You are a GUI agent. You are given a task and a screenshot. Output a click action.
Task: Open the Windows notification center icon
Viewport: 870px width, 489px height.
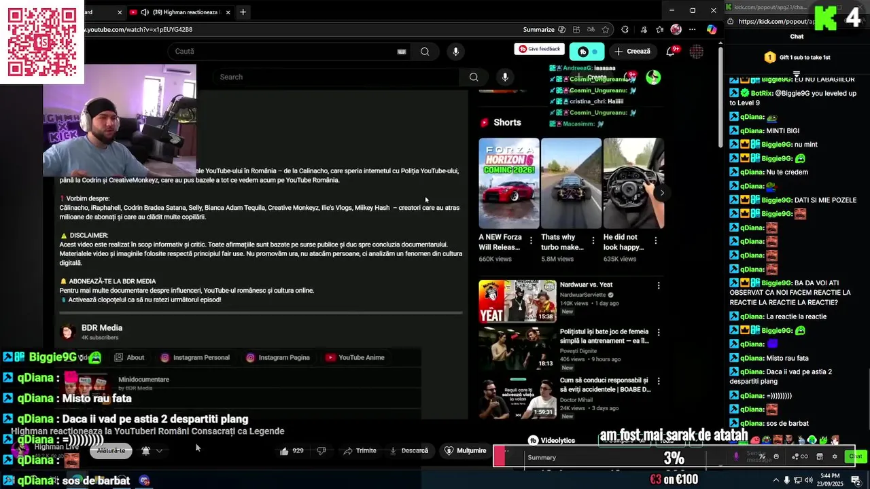[x=856, y=480]
